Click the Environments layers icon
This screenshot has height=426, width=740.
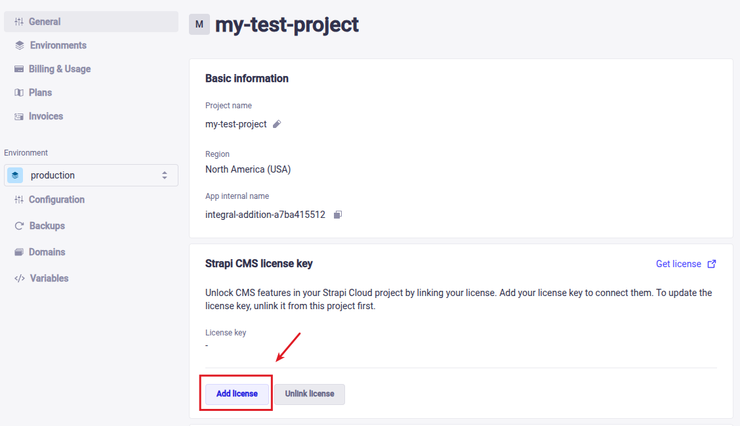click(20, 45)
